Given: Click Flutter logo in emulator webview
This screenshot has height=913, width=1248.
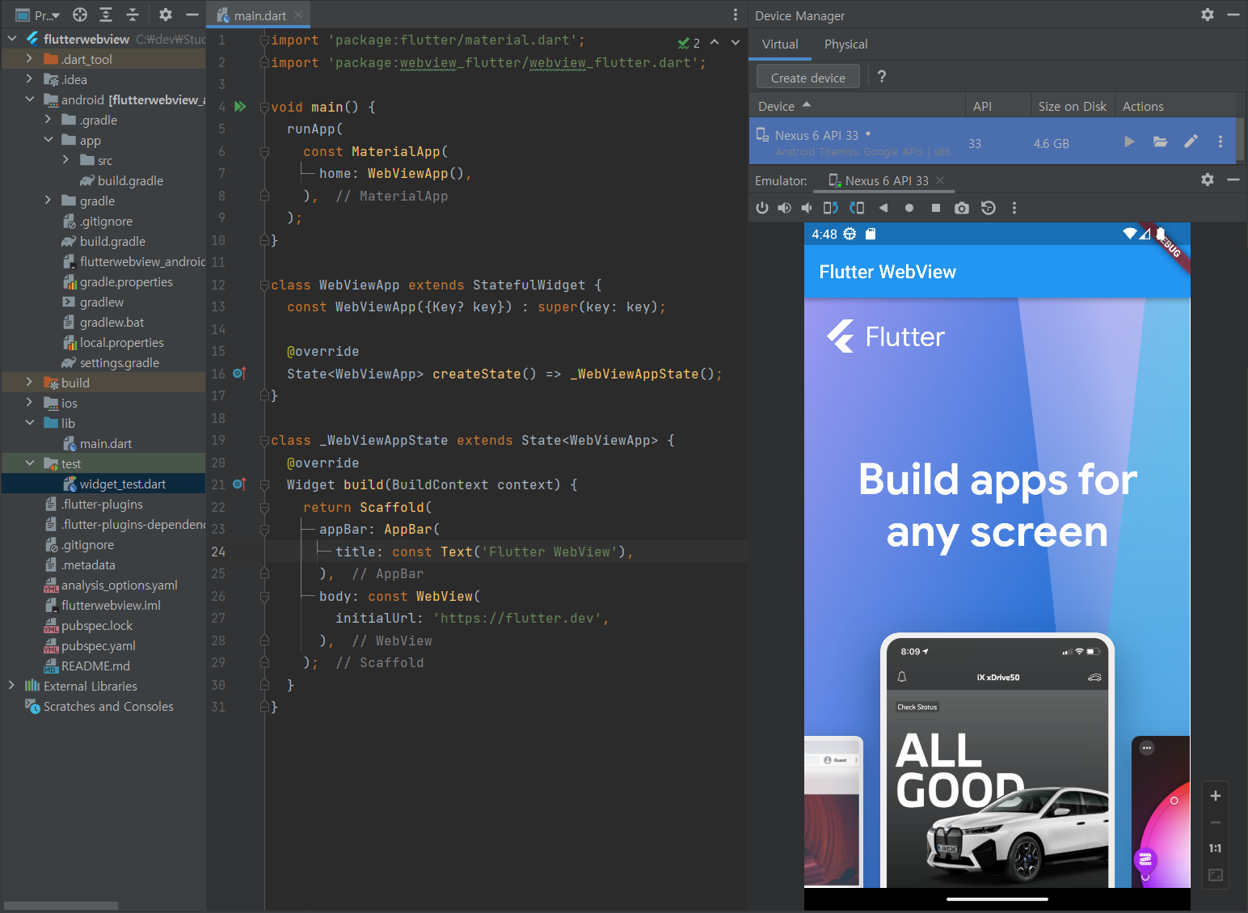Looking at the screenshot, I should click(885, 336).
